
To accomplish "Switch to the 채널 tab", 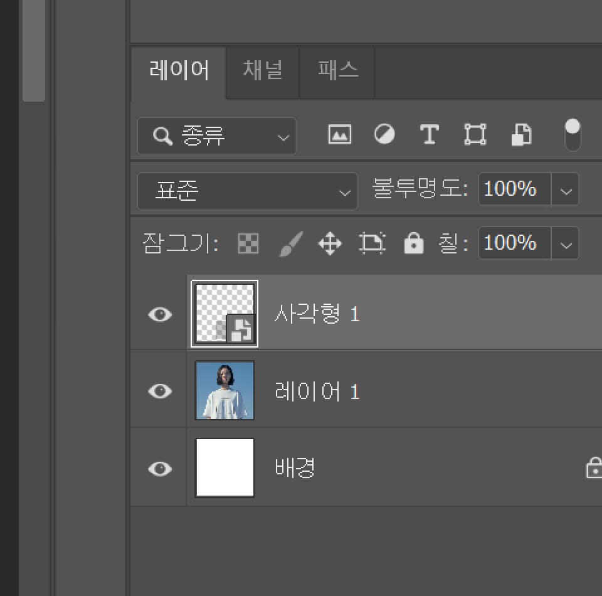I will pyautogui.click(x=263, y=71).
